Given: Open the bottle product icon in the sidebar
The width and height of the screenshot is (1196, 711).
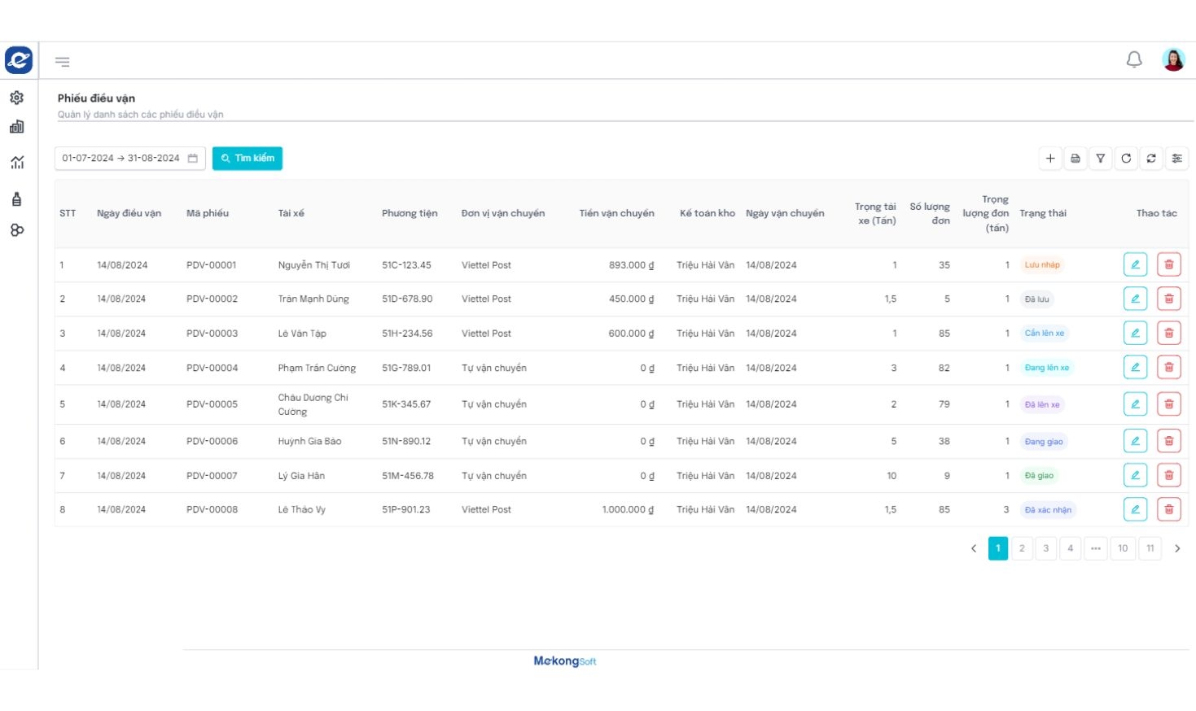Looking at the screenshot, I should pyautogui.click(x=17, y=199).
